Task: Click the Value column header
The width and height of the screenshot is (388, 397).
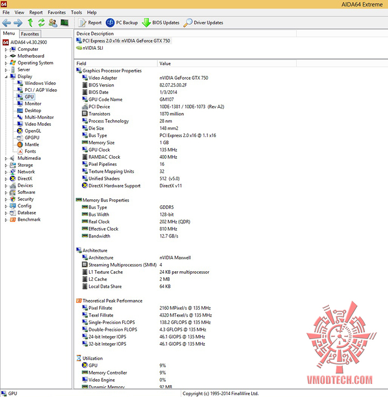Action: click(x=227, y=63)
